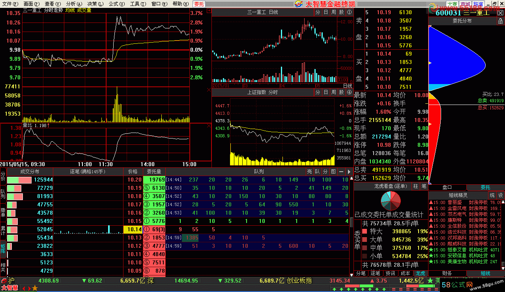
Task: Click the 设 button in 短线精灵 header
Action: [500, 195]
